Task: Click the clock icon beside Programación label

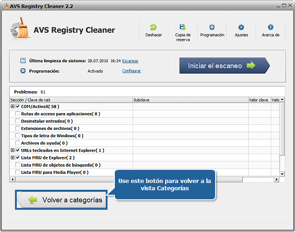Action: tap(23, 70)
